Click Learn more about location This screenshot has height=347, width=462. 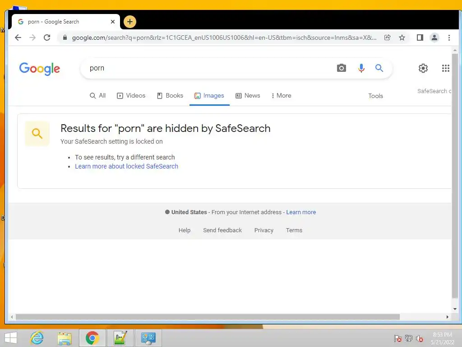coord(301,212)
